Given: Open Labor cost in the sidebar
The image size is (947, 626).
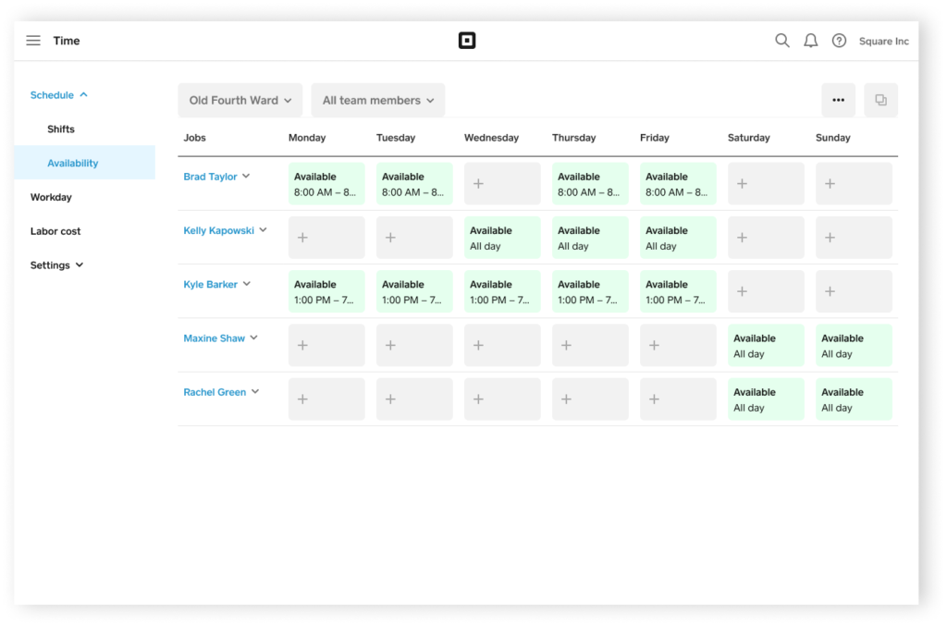Looking at the screenshot, I should click(55, 231).
